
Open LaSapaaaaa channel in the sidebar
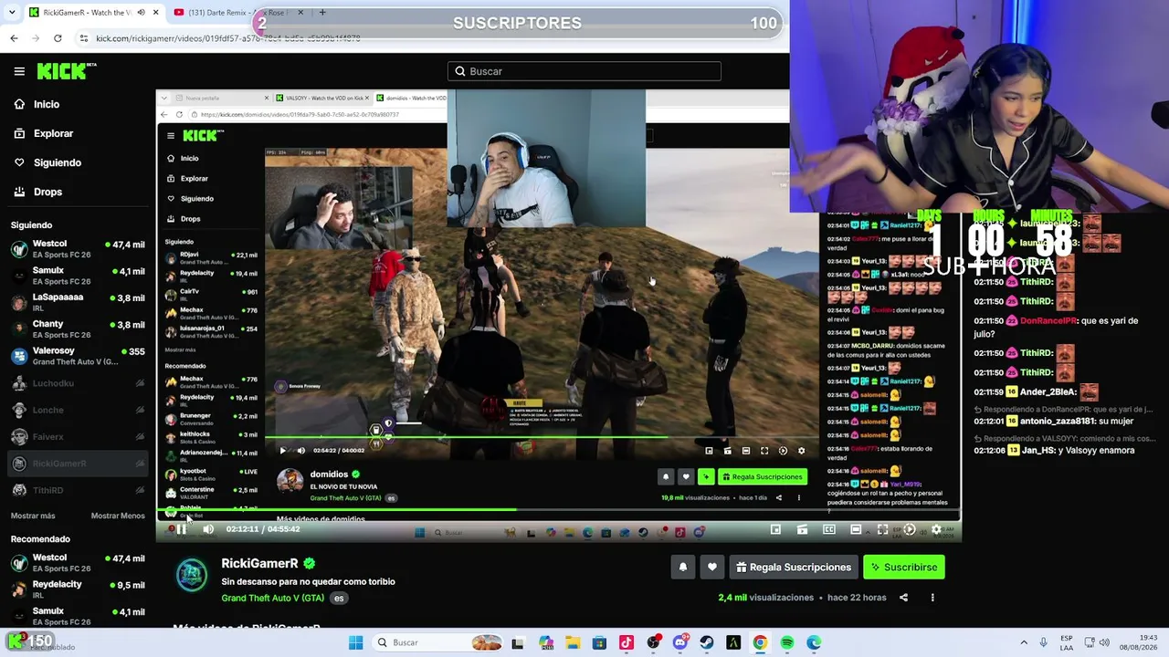click(x=78, y=302)
